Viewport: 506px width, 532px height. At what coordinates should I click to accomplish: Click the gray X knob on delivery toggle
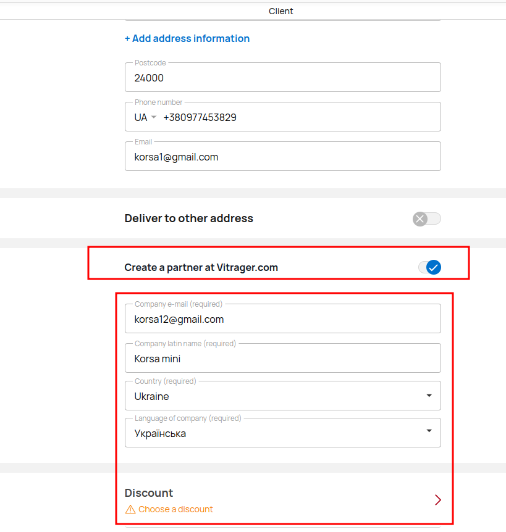click(x=420, y=219)
